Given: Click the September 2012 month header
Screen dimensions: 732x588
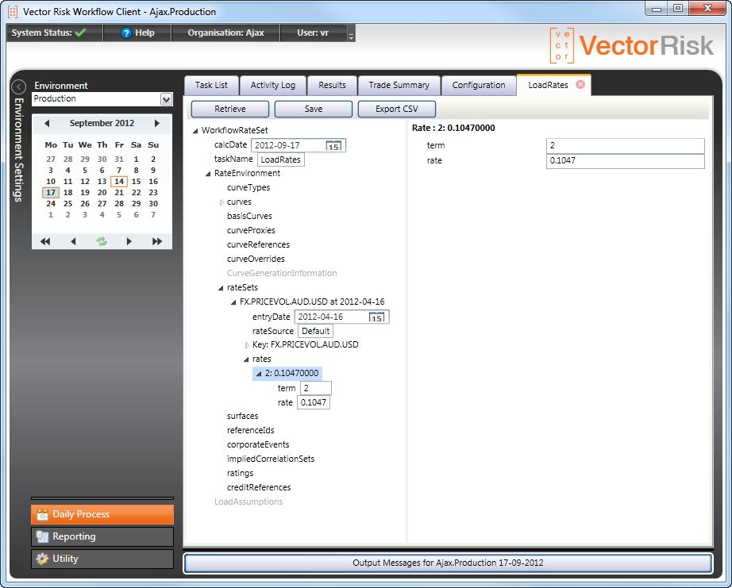Looking at the screenshot, I should 102,123.
